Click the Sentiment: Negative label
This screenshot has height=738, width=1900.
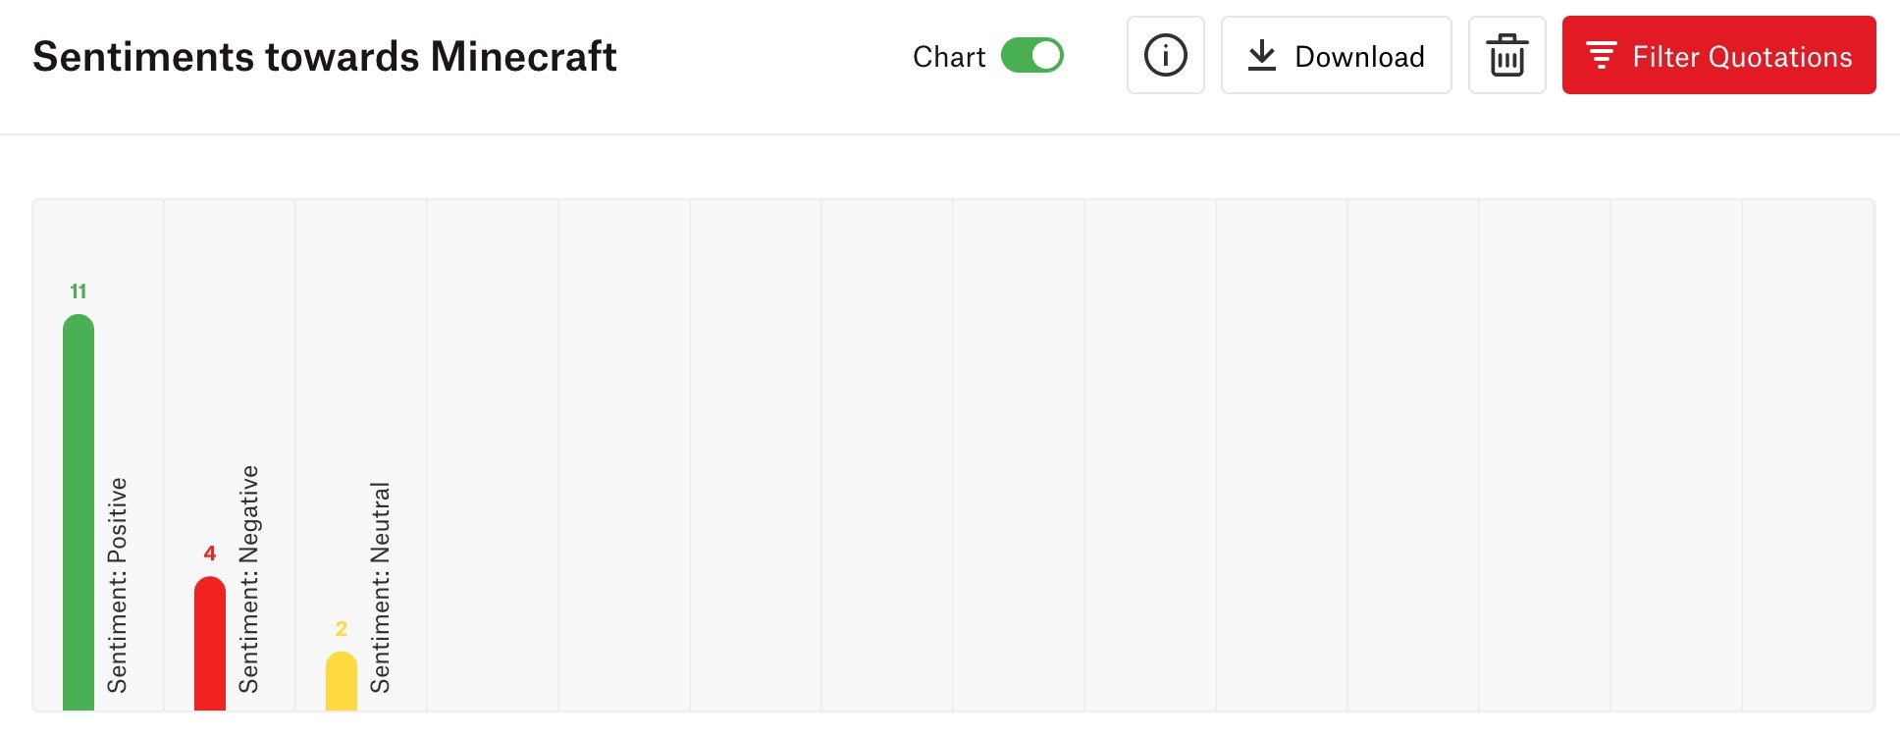coord(248,579)
